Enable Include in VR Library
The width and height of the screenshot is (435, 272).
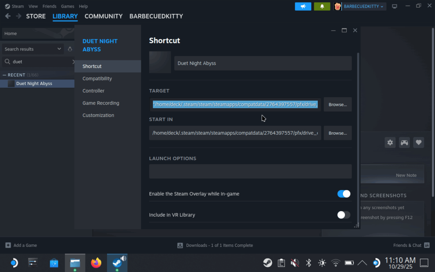[x=343, y=215]
